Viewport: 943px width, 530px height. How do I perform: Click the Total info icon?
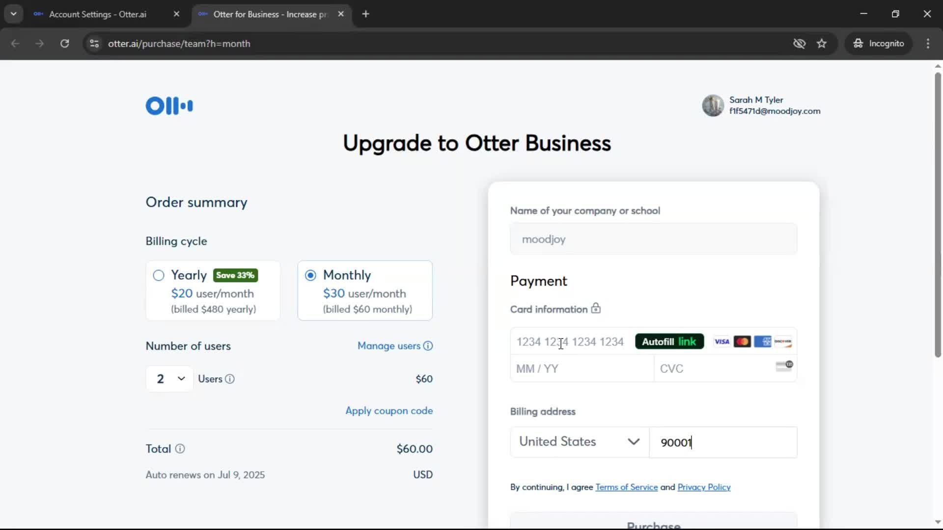[x=180, y=449]
